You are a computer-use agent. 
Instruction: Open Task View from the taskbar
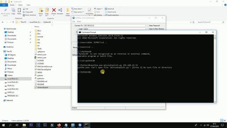pyautogui.click(x=17, y=125)
